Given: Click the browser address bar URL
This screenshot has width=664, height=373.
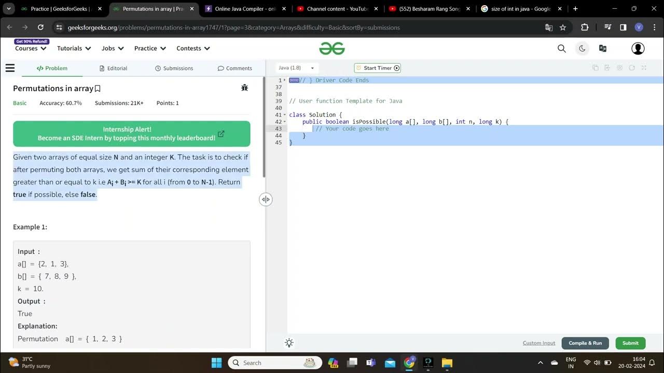Looking at the screenshot, I should 233,27.
